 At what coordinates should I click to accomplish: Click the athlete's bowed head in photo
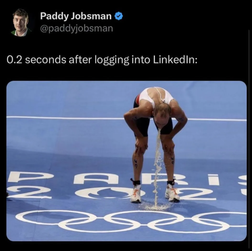coord(162,112)
